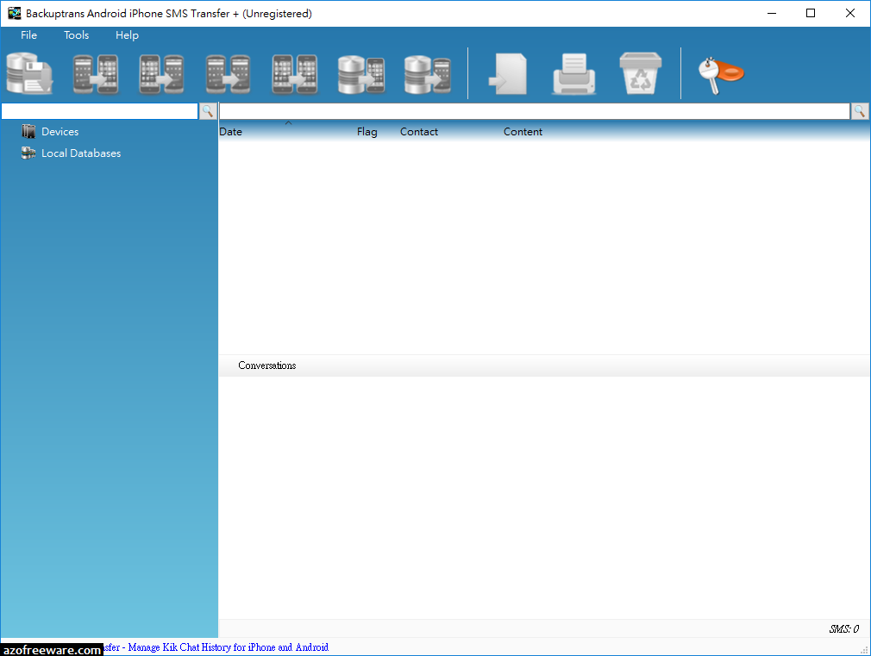Image resolution: width=871 pixels, height=656 pixels.
Task: Click the Content column header
Action: 523,132
